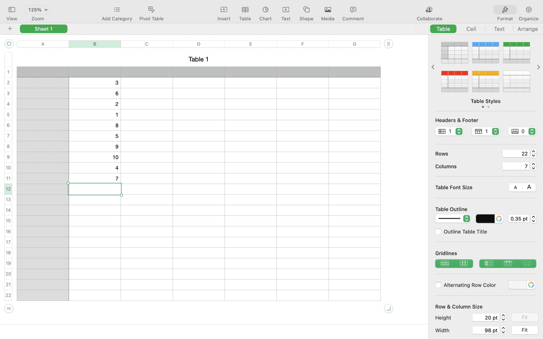Viewport: 543px width, 339px height.
Task: Open the table outline color picker
Action: coord(499,218)
